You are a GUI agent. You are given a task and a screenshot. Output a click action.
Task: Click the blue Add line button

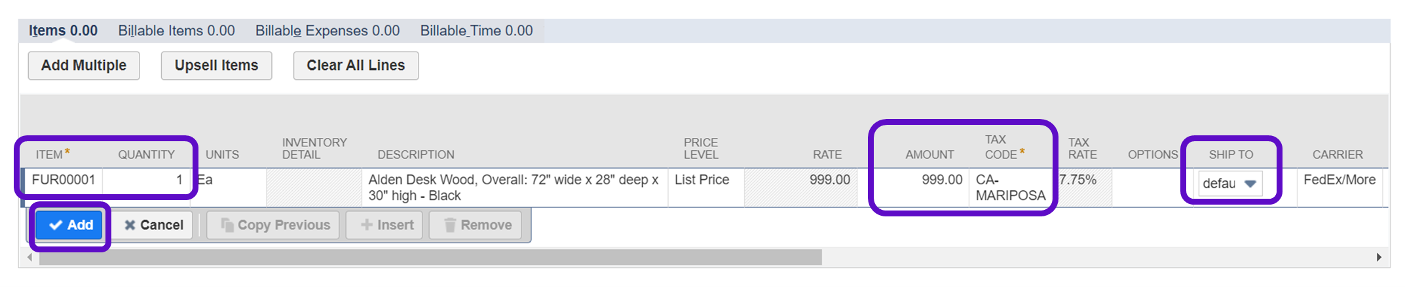(x=70, y=225)
